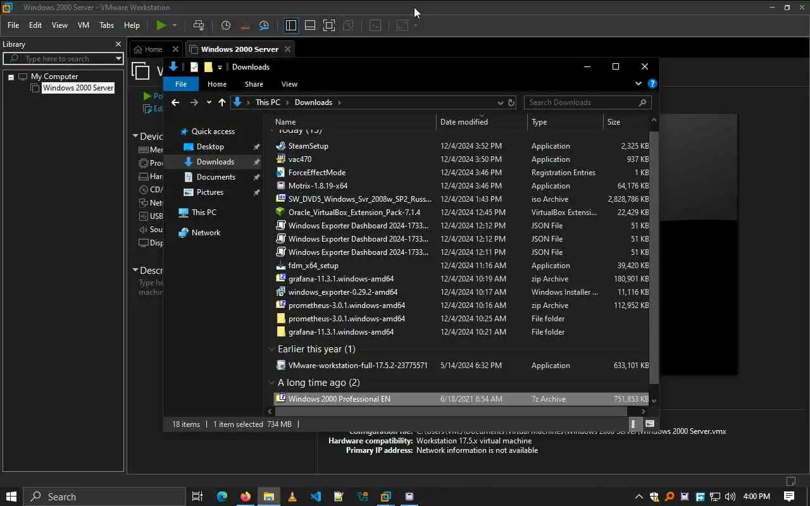Open the recent locations dropdown arrow
The image size is (810, 506).
click(x=209, y=102)
